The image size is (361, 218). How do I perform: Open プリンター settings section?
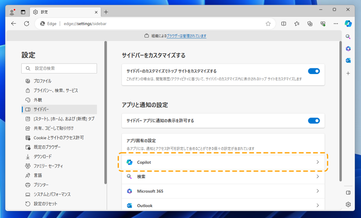click(59, 185)
